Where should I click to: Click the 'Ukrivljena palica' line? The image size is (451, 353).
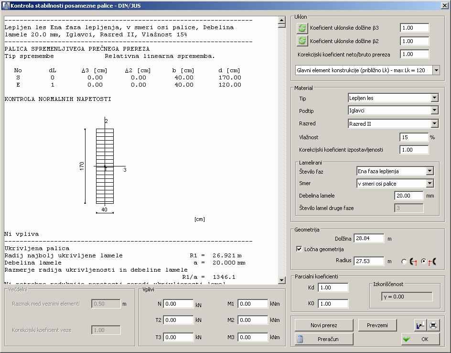click(x=37, y=248)
